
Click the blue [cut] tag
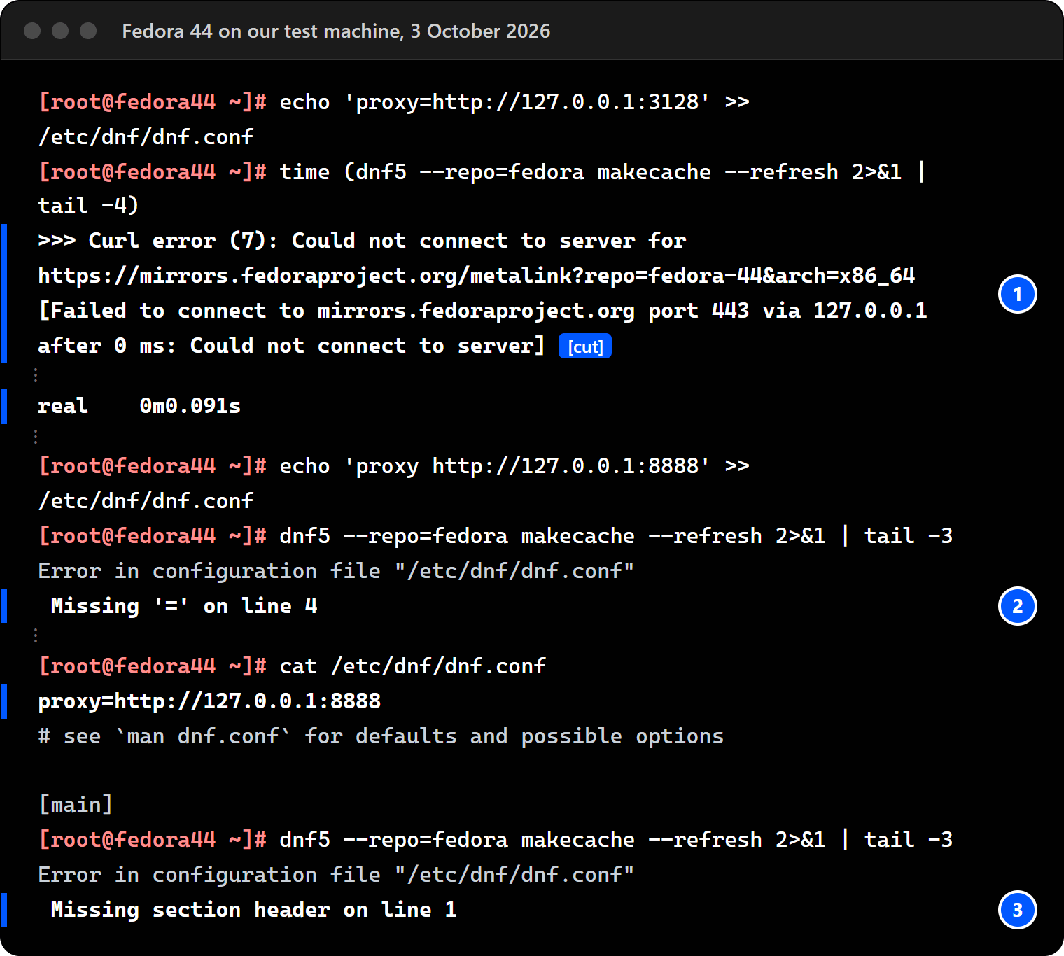pyautogui.click(x=584, y=346)
